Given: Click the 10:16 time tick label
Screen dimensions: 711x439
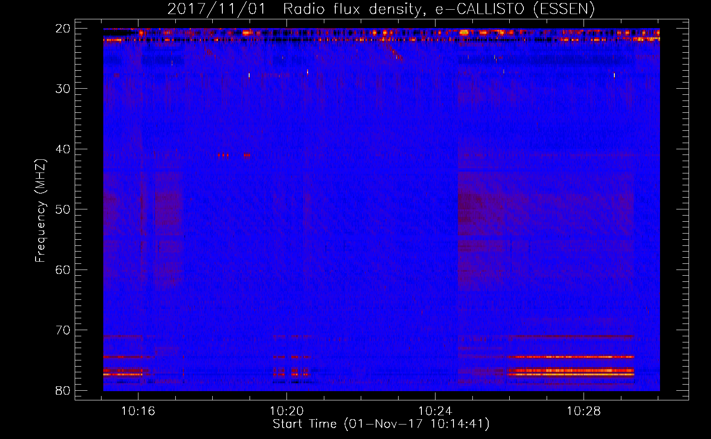Looking at the screenshot, I should [138, 411].
